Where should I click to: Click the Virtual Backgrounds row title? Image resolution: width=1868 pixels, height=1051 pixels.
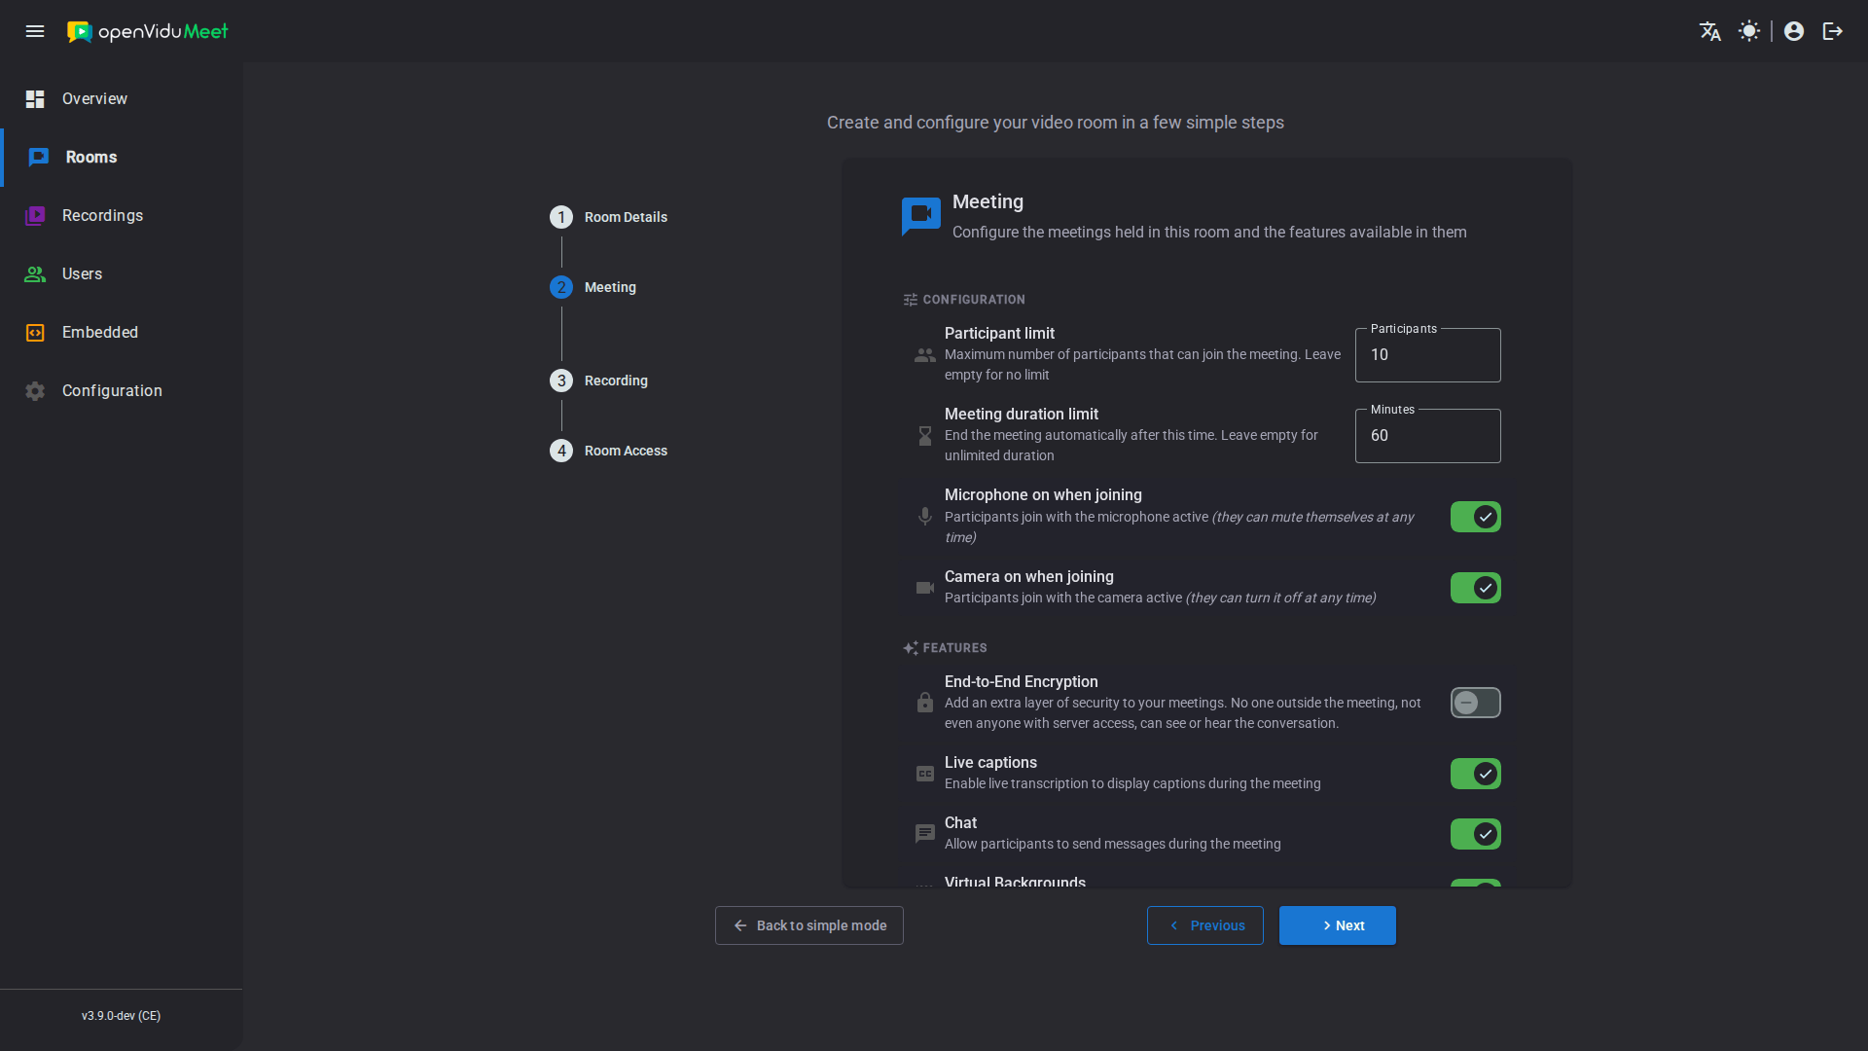tap(1015, 882)
